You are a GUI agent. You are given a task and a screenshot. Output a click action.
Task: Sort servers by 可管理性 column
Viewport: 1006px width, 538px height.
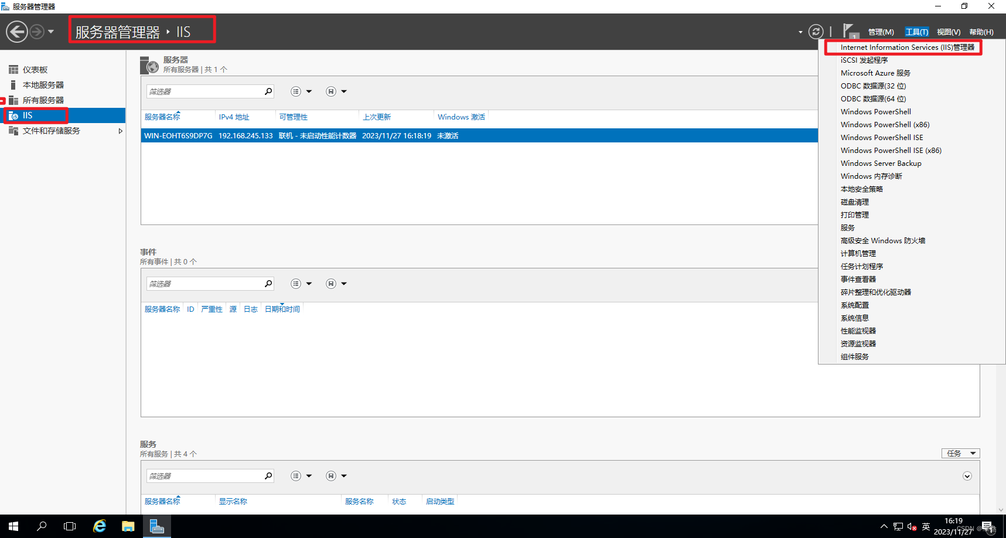click(294, 117)
